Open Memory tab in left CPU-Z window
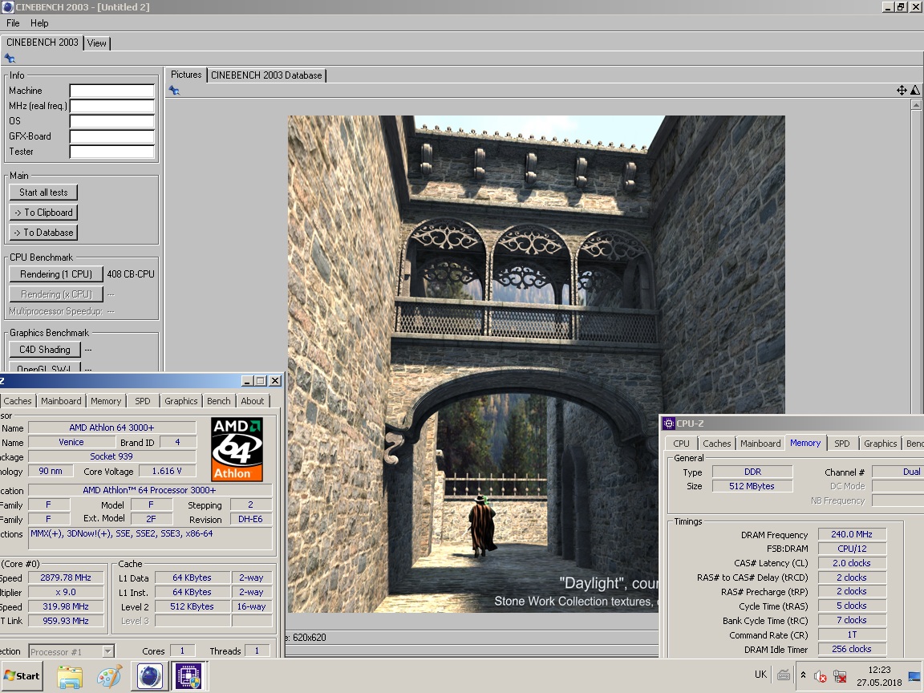The width and height of the screenshot is (924, 693). pyautogui.click(x=106, y=401)
